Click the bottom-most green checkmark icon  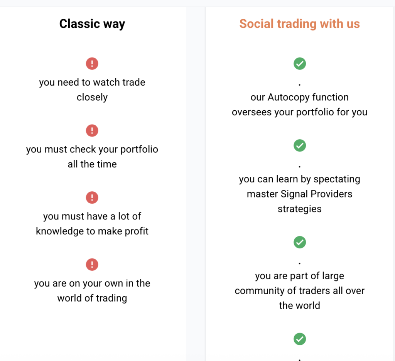coord(300,339)
